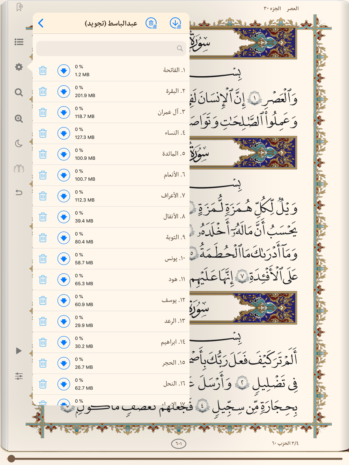Delete the الأنفال audio file
Viewport: 349px width, 465px height.
[x=43, y=217]
